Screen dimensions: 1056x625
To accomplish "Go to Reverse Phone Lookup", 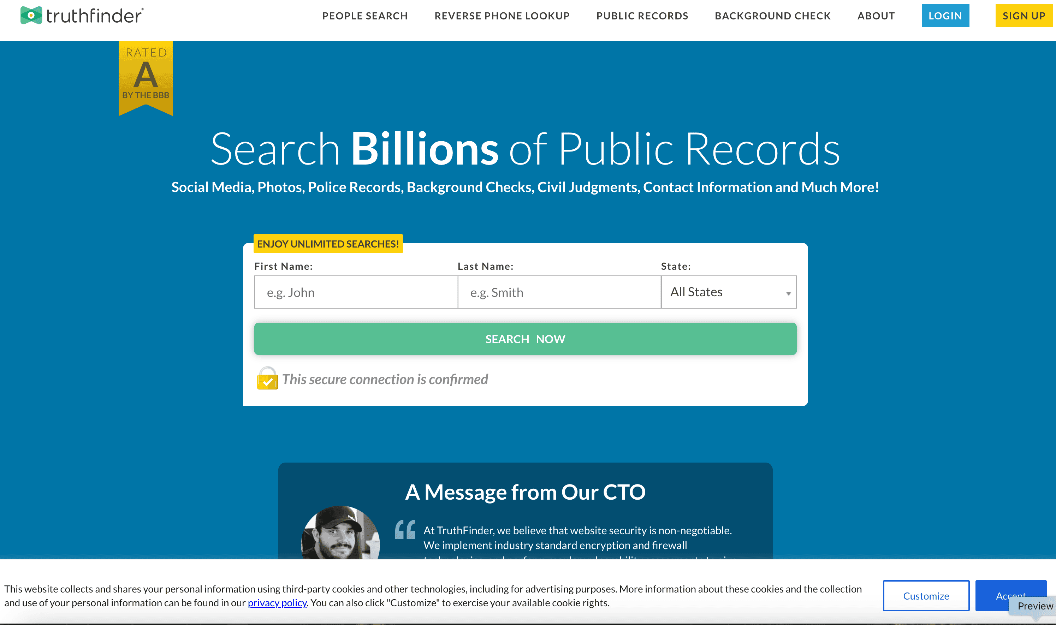I will [502, 16].
